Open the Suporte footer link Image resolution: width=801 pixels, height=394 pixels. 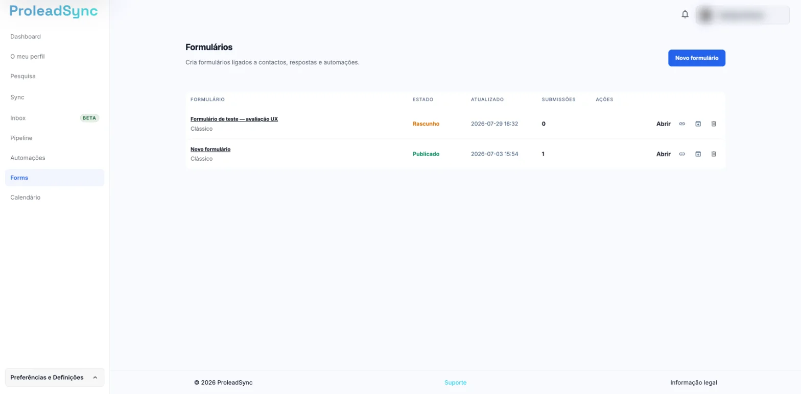(x=455, y=383)
